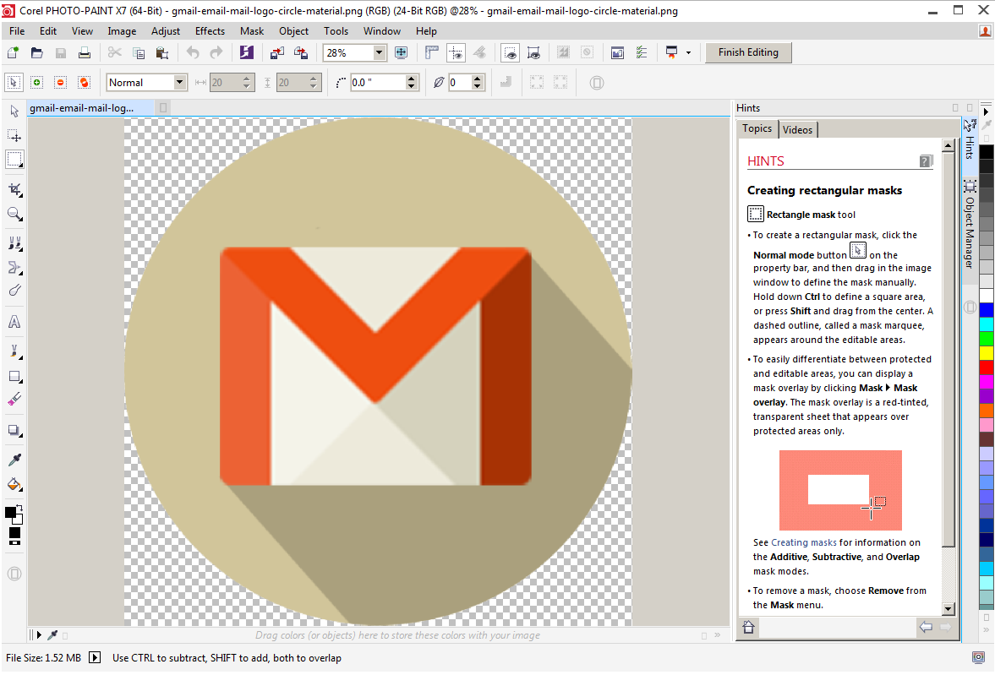
Task: Select the Zoom magnifier tool
Action: pyautogui.click(x=14, y=214)
